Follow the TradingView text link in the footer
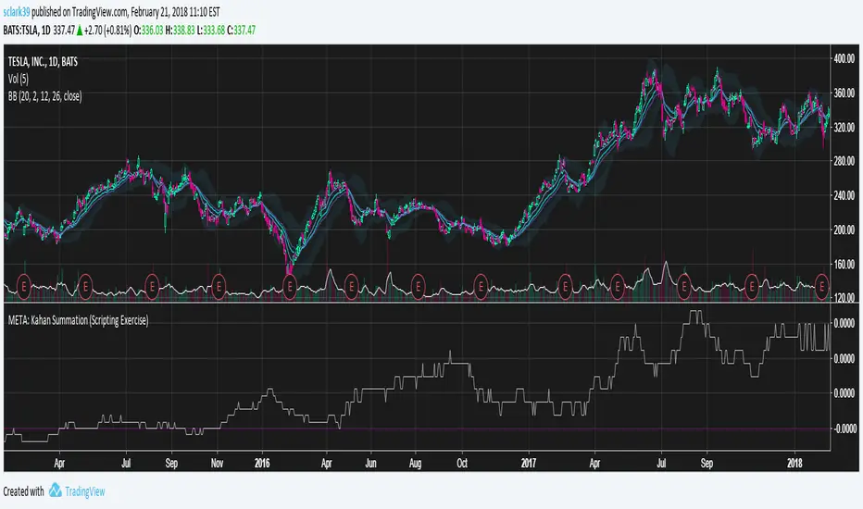This screenshot has height=509, width=863. [x=85, y=491]
